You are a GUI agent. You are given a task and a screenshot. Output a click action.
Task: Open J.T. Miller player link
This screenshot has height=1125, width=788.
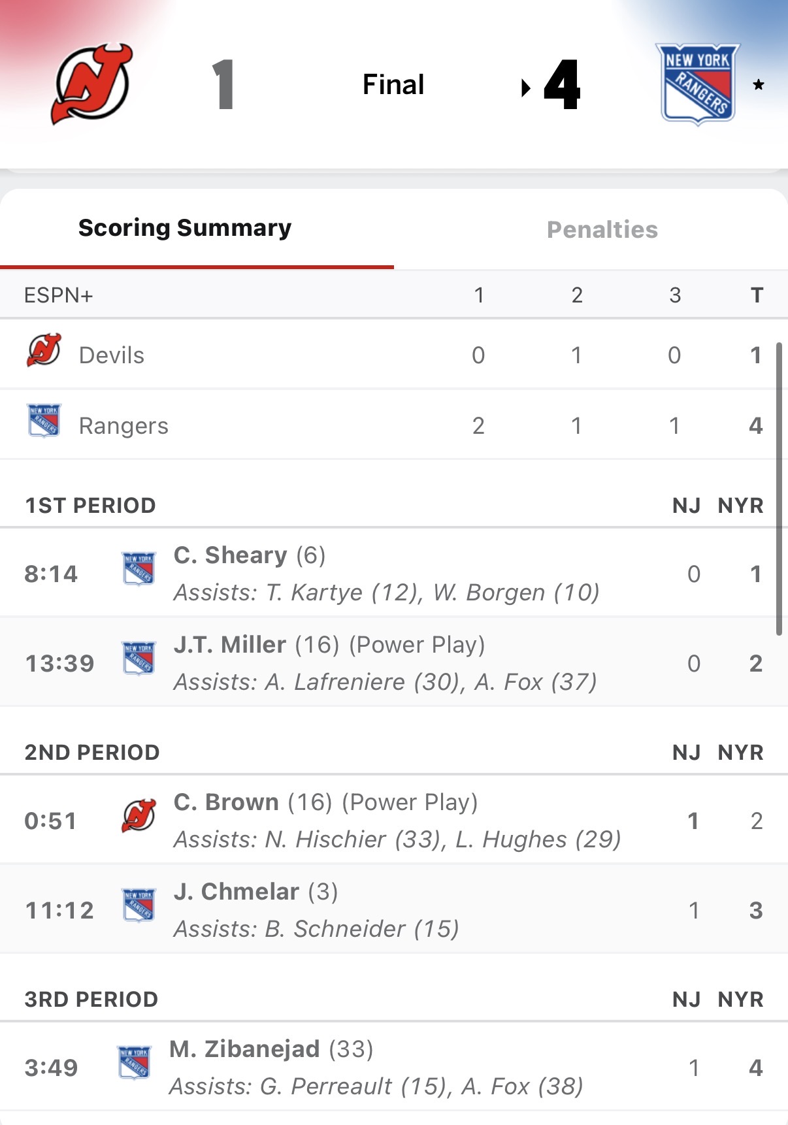(230, 645)
